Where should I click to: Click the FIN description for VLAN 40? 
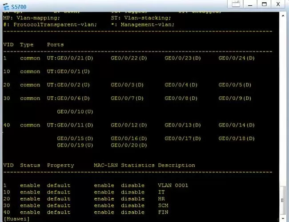pyautogui.click(x=162, y=212)
